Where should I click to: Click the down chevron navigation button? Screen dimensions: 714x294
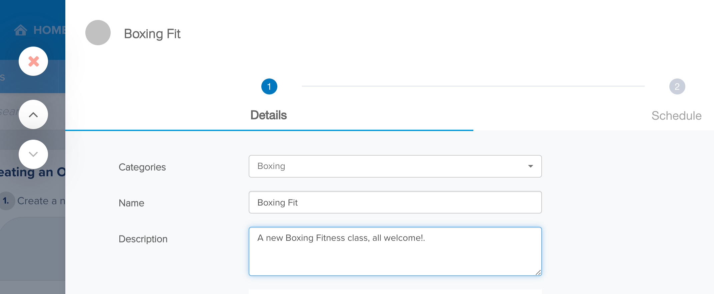(33, 154)
